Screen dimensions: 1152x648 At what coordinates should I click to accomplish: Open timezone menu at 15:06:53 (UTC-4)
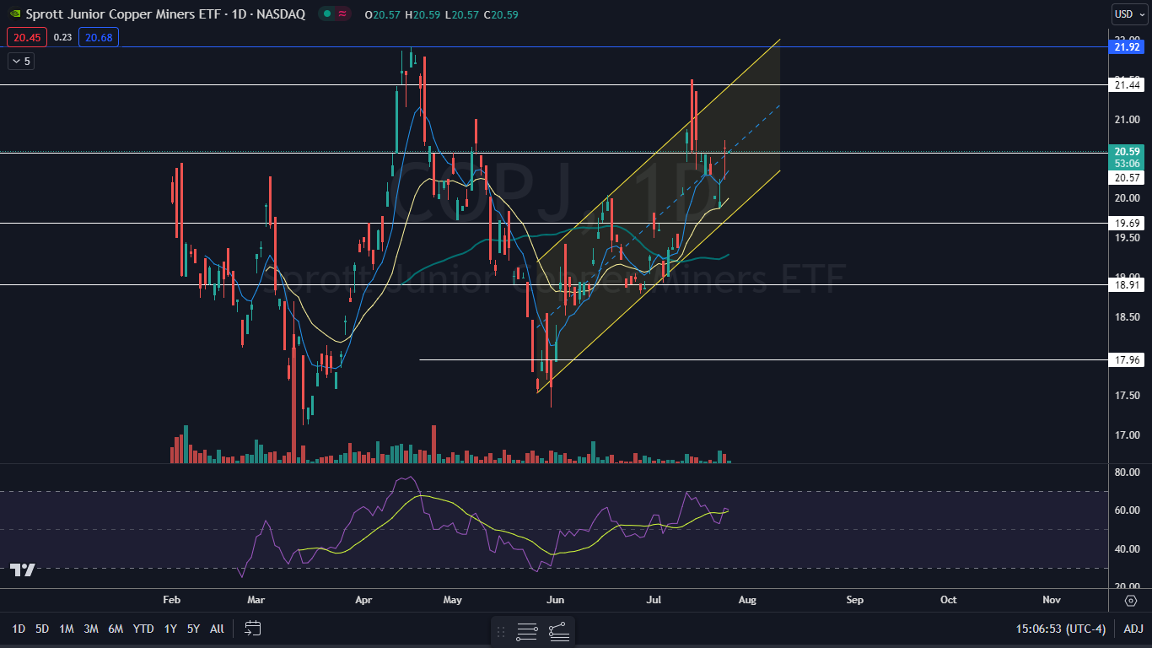pyautogui.click(x=1061, y=629)
